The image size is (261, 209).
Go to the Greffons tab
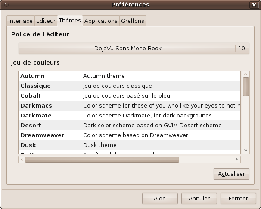[x=133, y=21]
